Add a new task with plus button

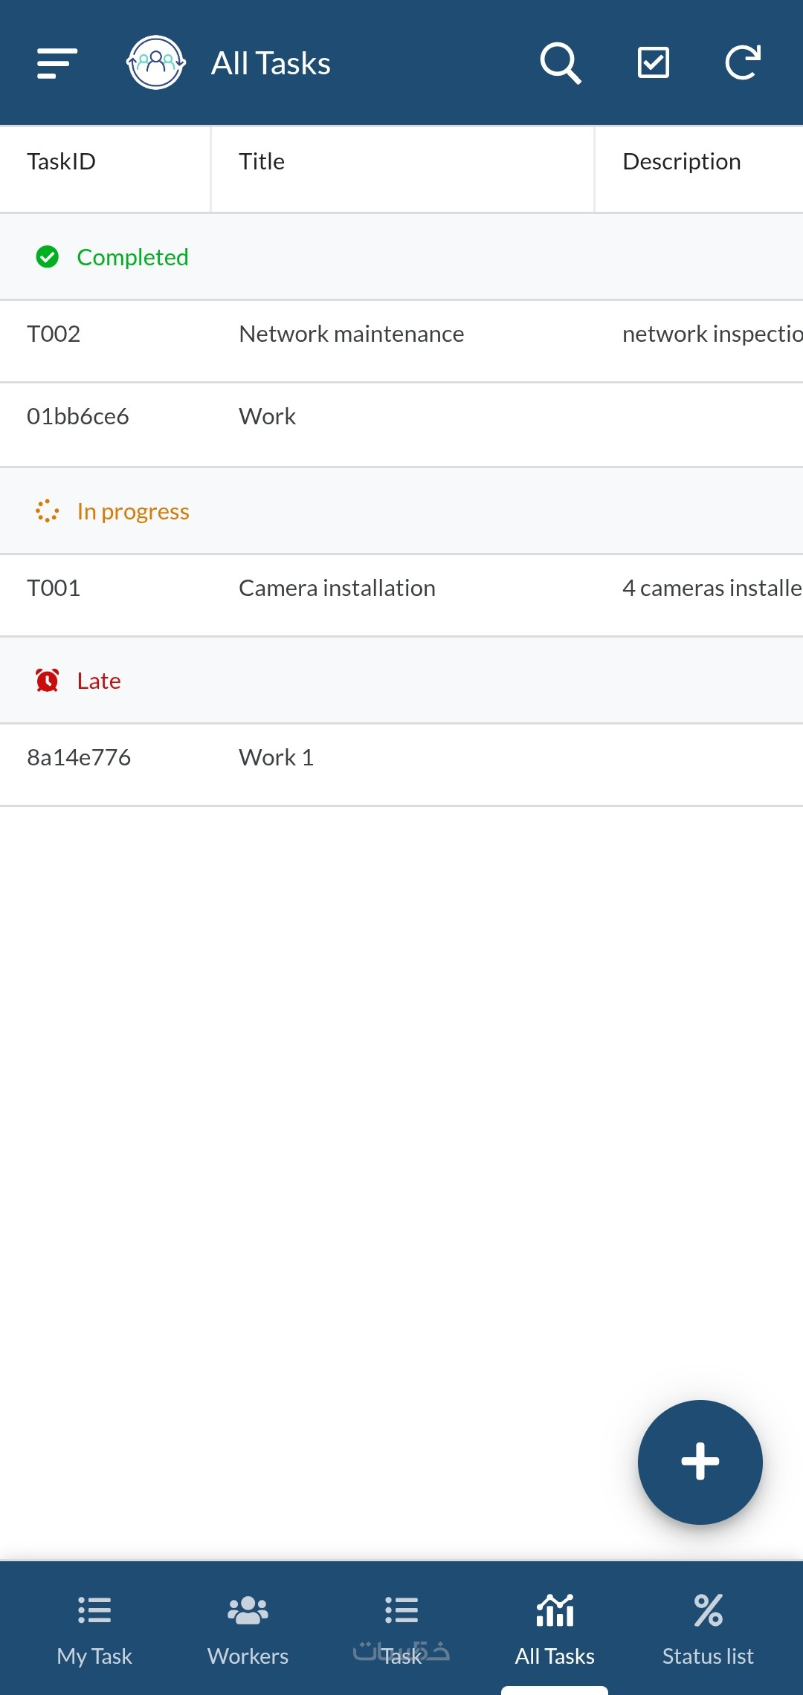(700, 1462)
